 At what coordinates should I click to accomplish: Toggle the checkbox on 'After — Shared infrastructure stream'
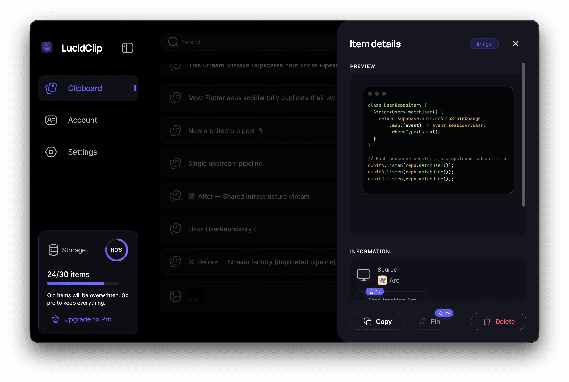click(x=192, y=196)
